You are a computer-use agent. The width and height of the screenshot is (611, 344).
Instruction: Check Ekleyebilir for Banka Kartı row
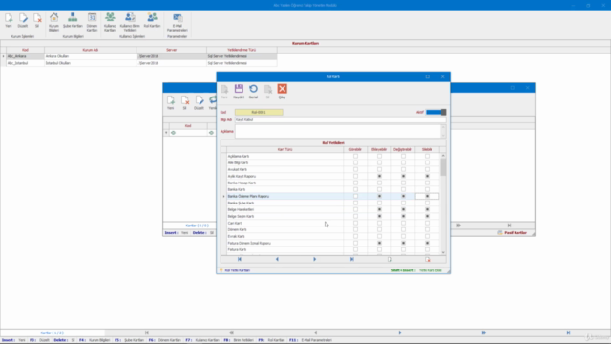click(x=379, y=189)
